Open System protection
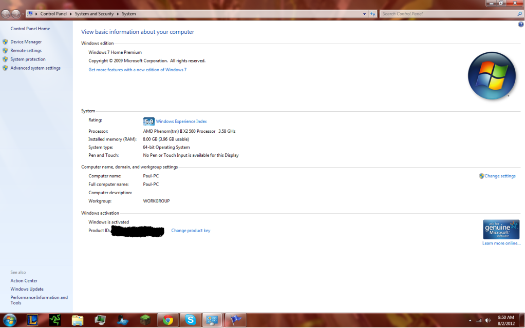This screenshot has width=525, height=328. point(28,59)
